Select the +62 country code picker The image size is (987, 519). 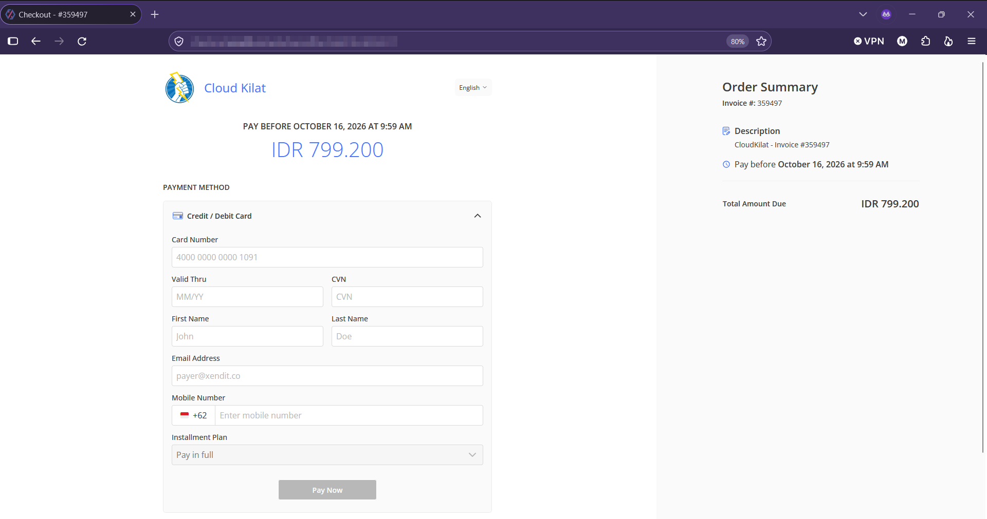click(x=193, y=415)
